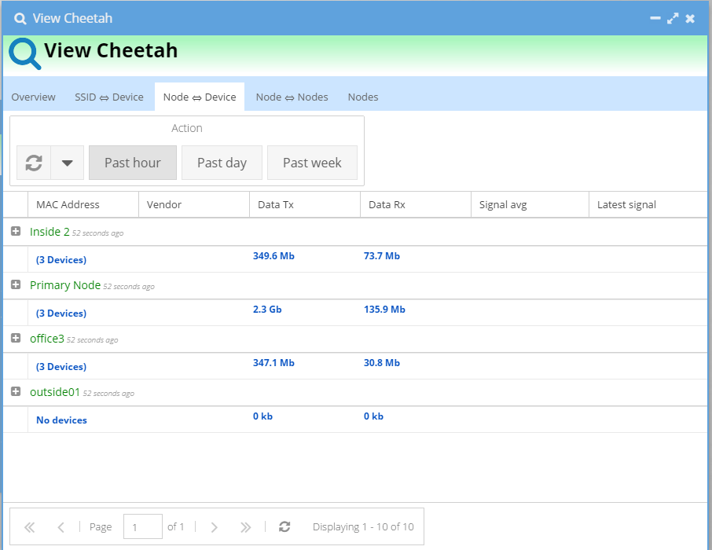This screenshot has width=712, height=550.
Task: Open the reload options dropdown arrow
Action: coord(68,163)
